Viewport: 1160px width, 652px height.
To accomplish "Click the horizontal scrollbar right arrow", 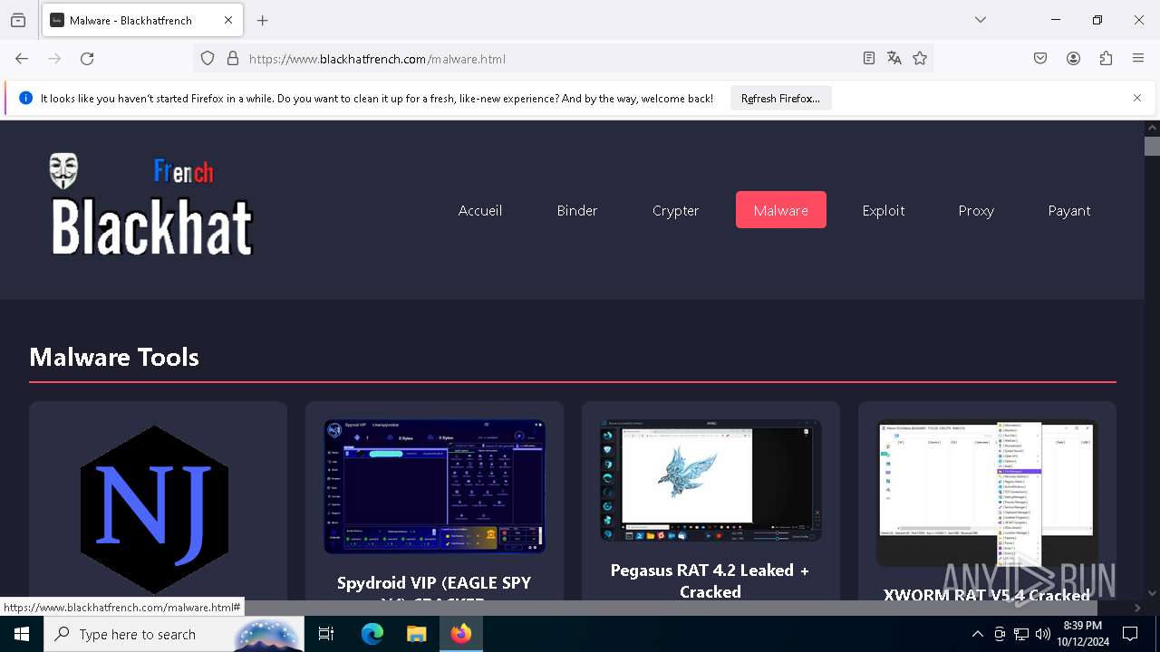I will [x=1136, y=608].
